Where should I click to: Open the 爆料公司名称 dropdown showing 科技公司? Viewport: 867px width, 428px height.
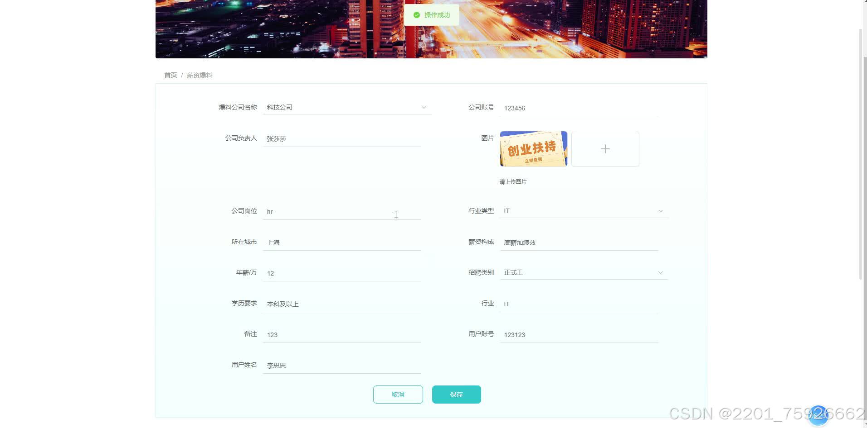pyautogui.click(x=347, y=107)
